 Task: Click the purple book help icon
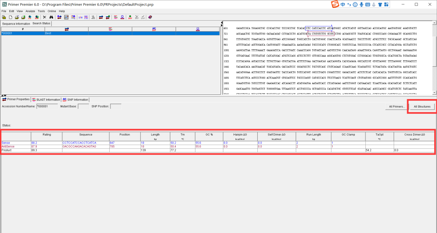tap(150, 17)
